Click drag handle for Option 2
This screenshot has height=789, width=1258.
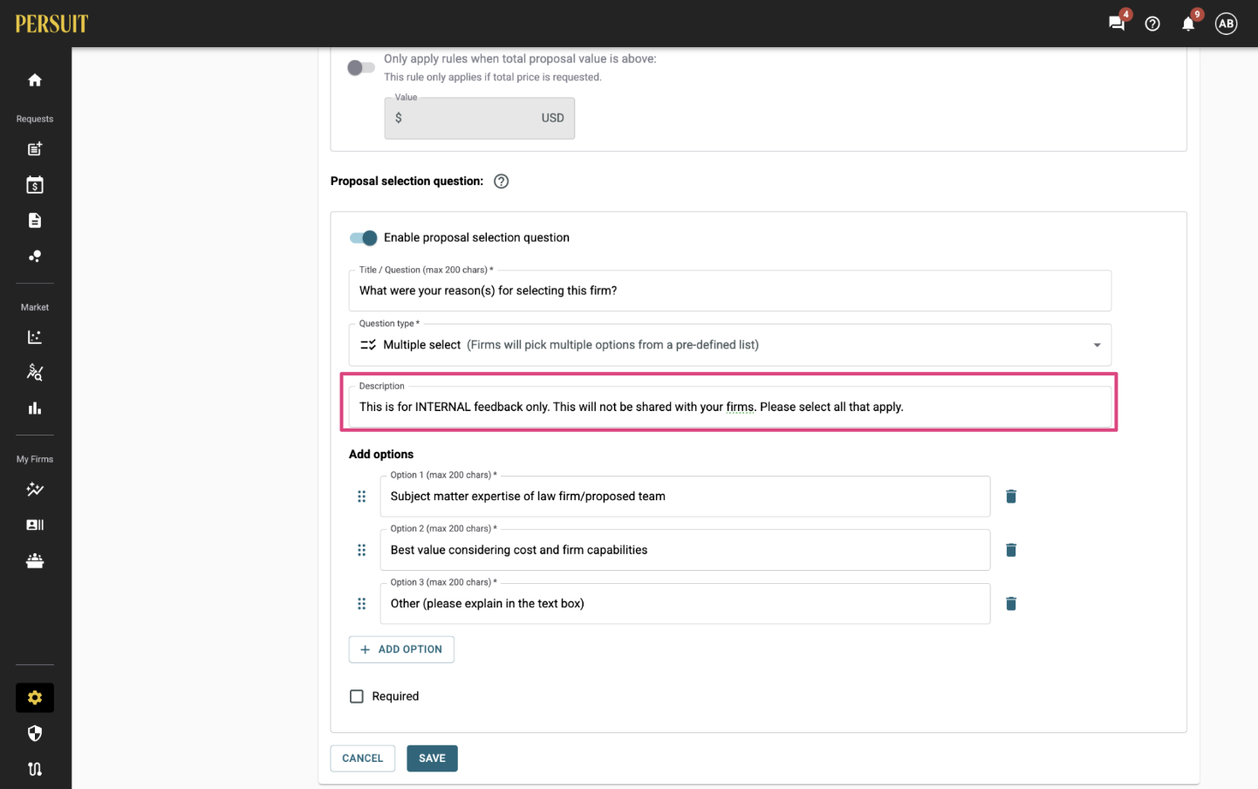pyautogui.click(x=362, y=551)
